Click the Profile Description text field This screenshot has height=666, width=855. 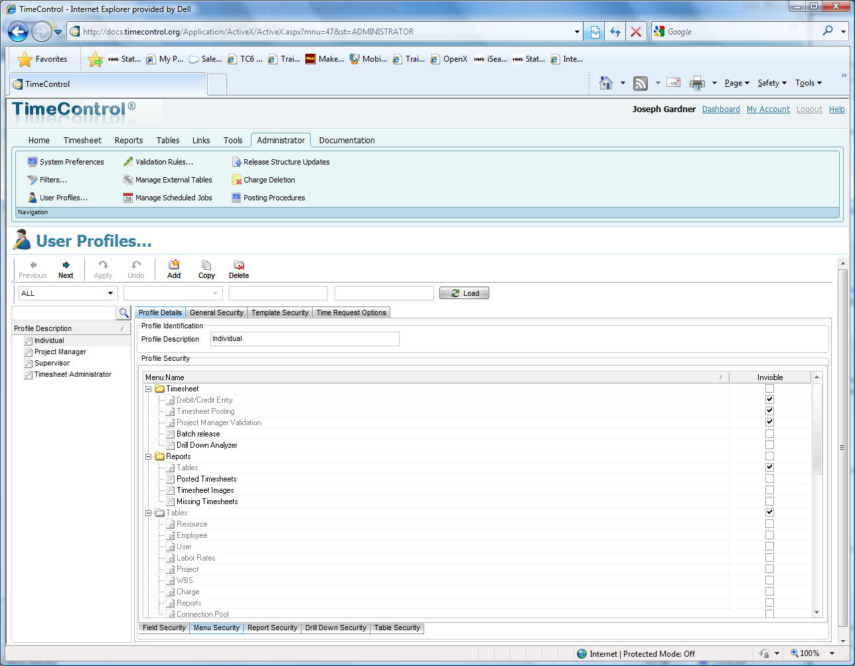point(305,339)
